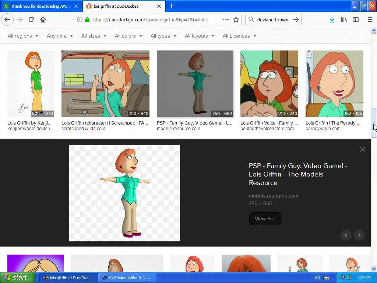
Task: Click the EN language indicator in tray
Action: coord(318,277)
